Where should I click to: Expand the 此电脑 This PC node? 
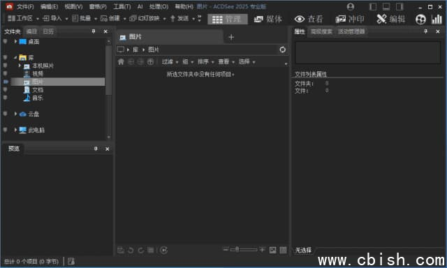click(x=15, y=130)
